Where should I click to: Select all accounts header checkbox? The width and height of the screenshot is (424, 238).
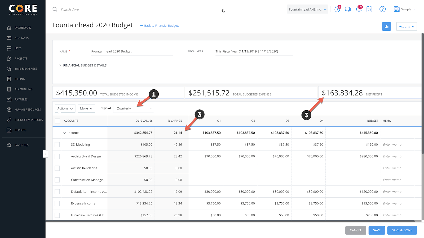(x=57, y=121)
